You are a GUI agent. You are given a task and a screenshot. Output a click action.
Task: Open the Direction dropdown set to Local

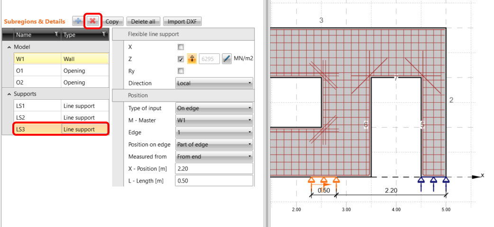(214, 83)
